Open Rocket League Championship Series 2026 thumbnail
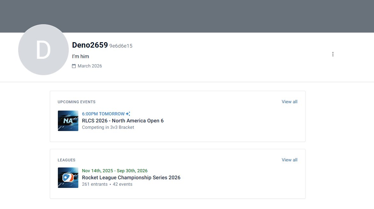 (68, 178)
